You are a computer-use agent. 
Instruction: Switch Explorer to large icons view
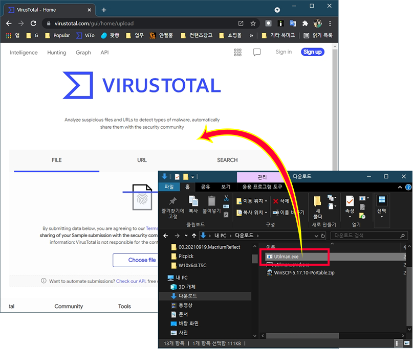coord(407,343)
